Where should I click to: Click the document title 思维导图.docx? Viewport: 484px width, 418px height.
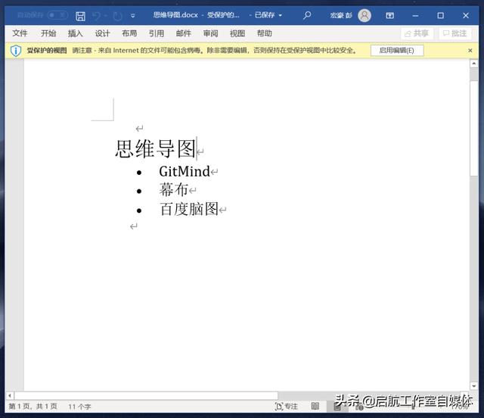pos(175,15)
